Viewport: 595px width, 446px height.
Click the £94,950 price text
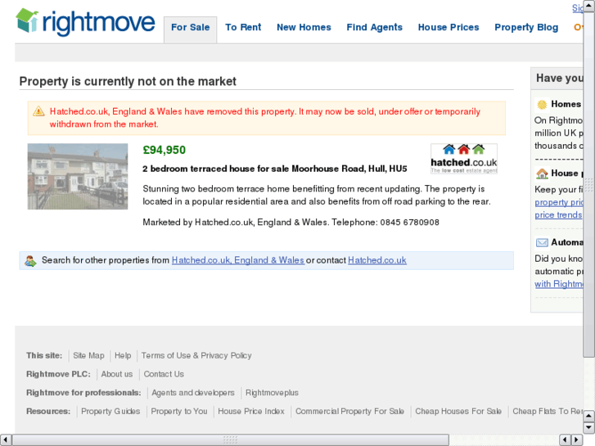click(x=165, y=151)
